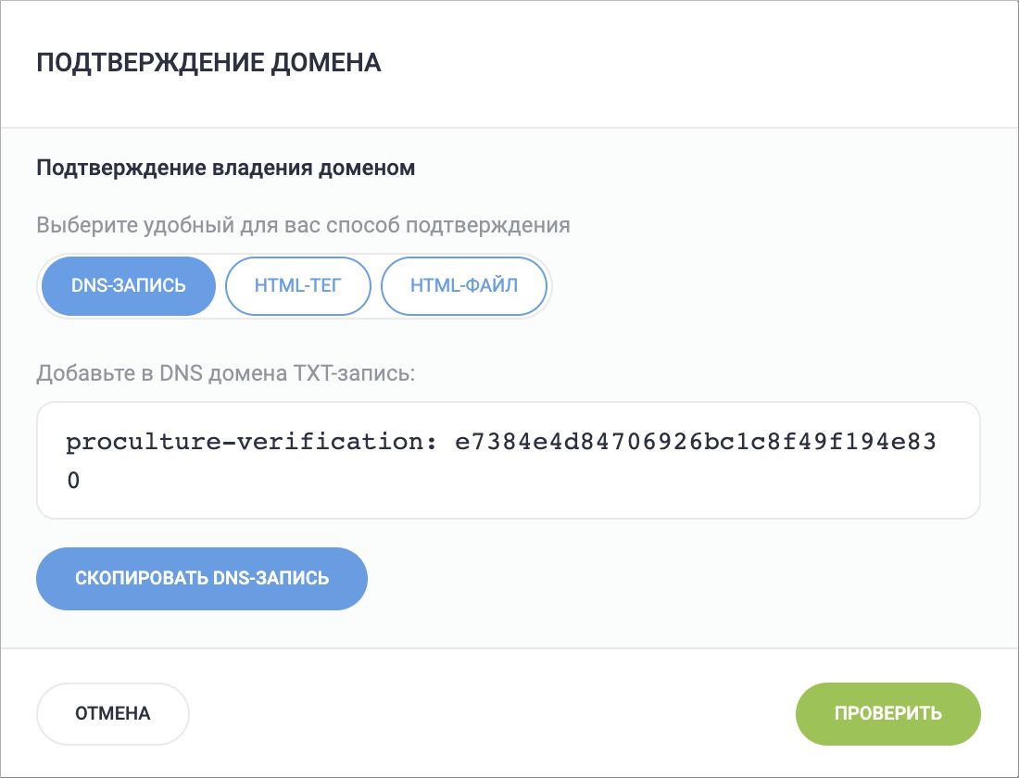Choose the HTML-ФАЙЛ verification option

464,286
